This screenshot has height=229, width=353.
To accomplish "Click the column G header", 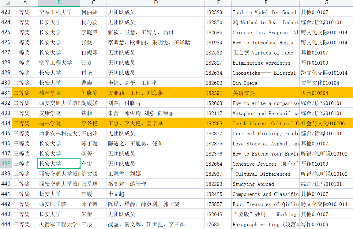I will click(x=326, y=3).
